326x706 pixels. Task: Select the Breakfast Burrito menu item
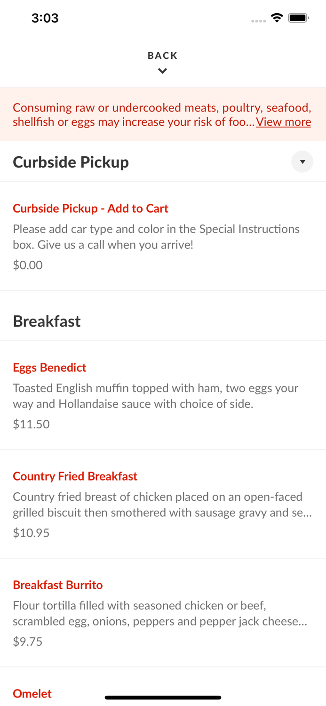click(58, 585)
